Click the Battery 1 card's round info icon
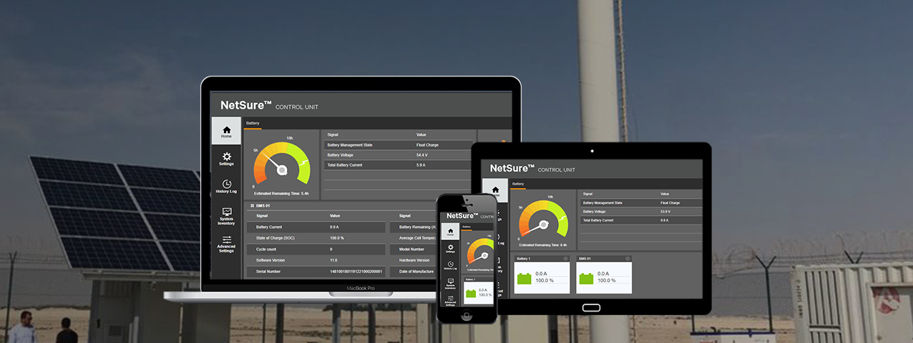 tap(566, 259)
